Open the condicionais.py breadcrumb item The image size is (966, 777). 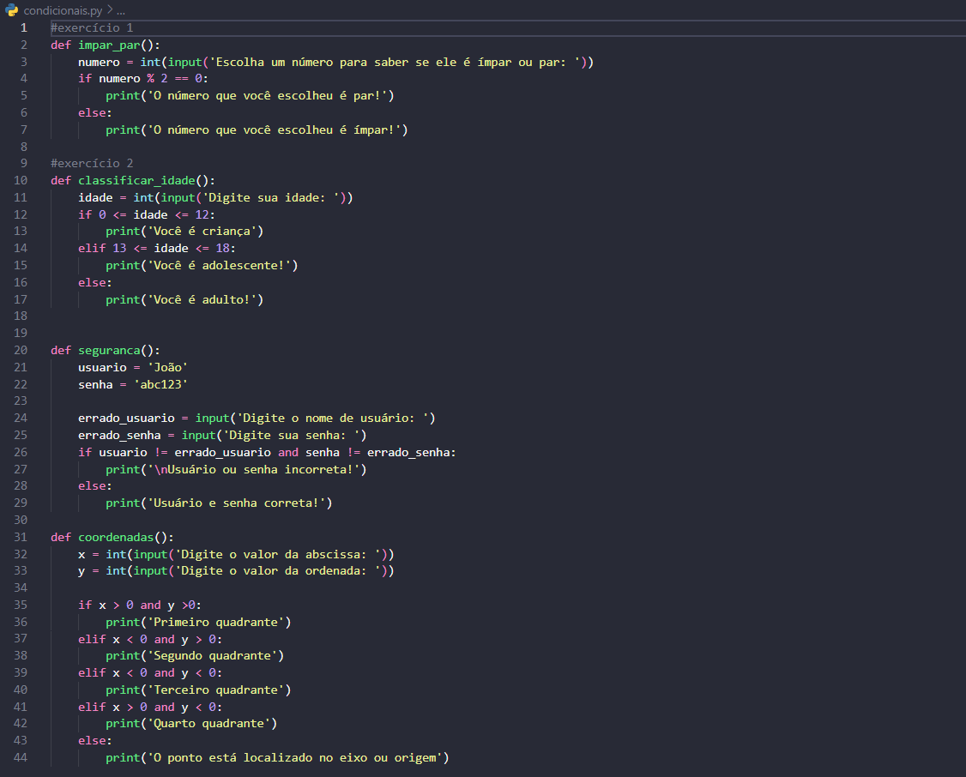tap(63, 10)
